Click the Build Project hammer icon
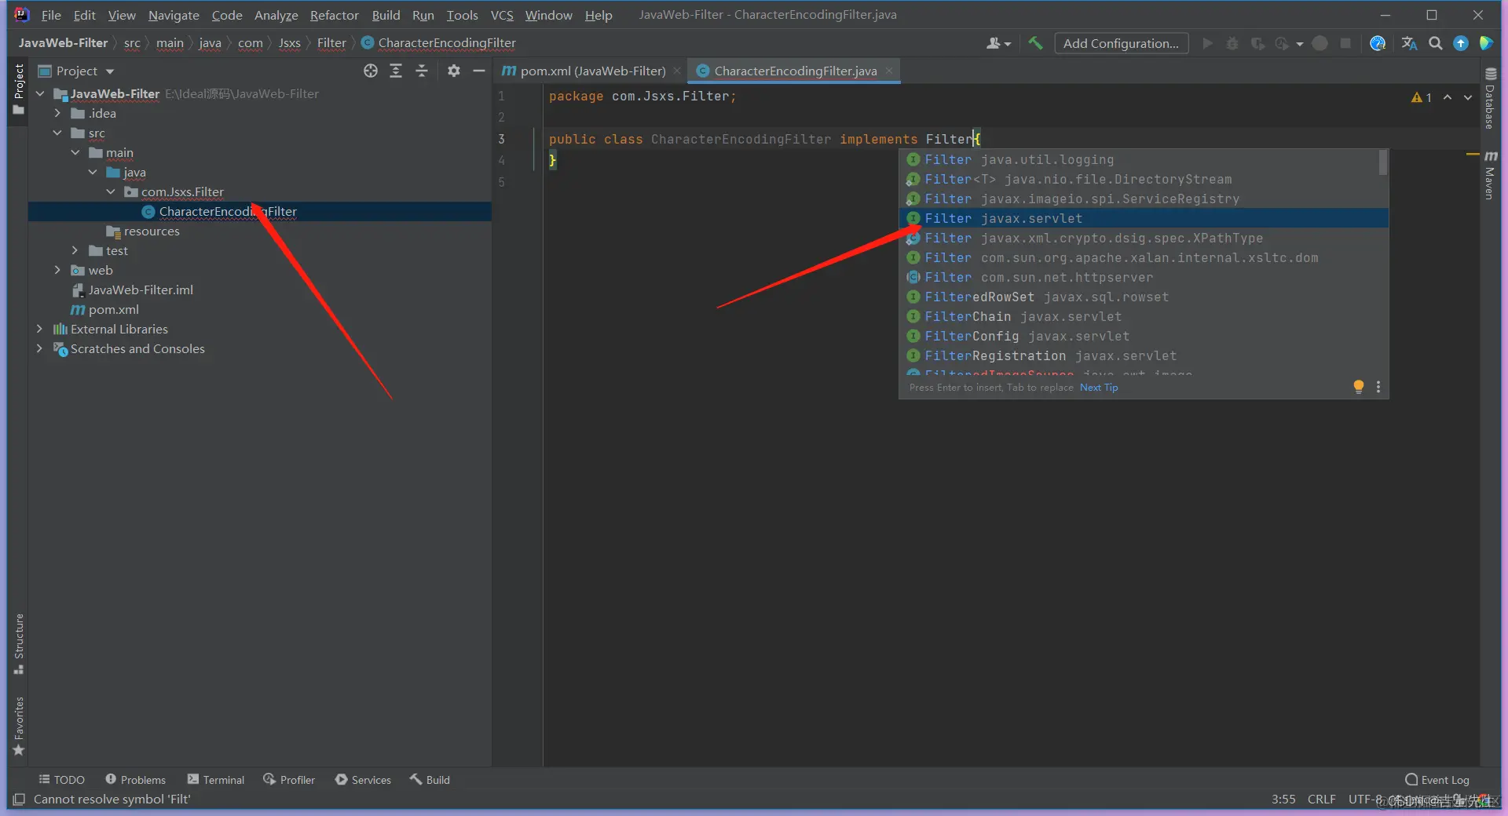 (1035, 43)
